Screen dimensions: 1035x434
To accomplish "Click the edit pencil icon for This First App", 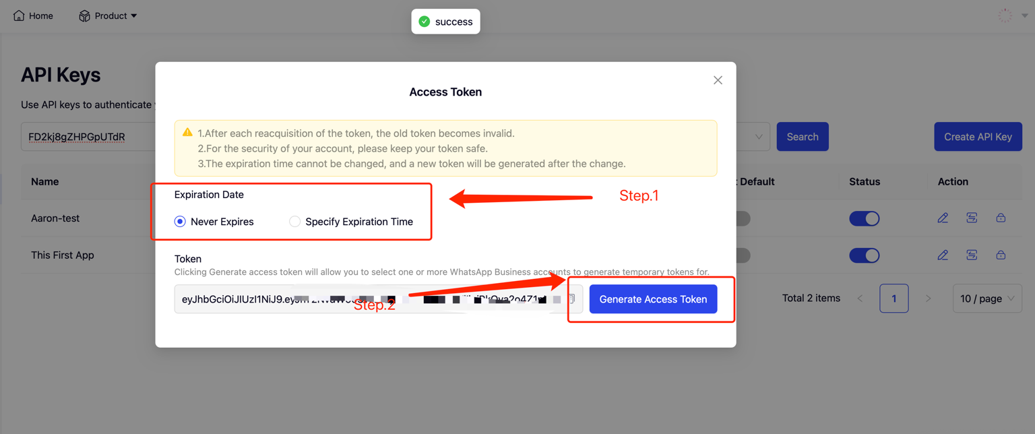I will [943, 255].
